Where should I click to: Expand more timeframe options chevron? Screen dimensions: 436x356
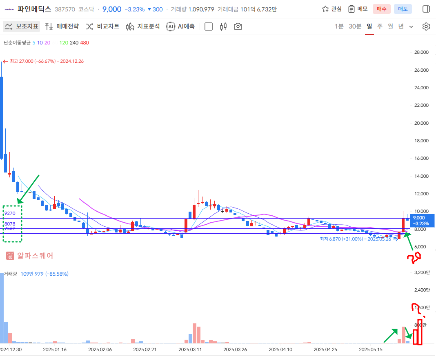411,27
